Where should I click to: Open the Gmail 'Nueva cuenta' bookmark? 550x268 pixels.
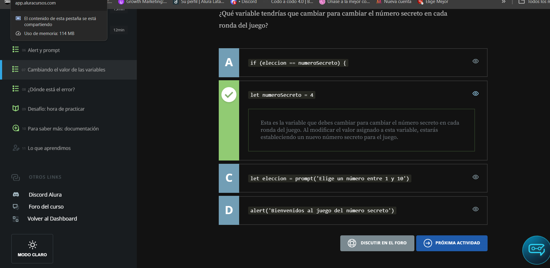(394, 2)
